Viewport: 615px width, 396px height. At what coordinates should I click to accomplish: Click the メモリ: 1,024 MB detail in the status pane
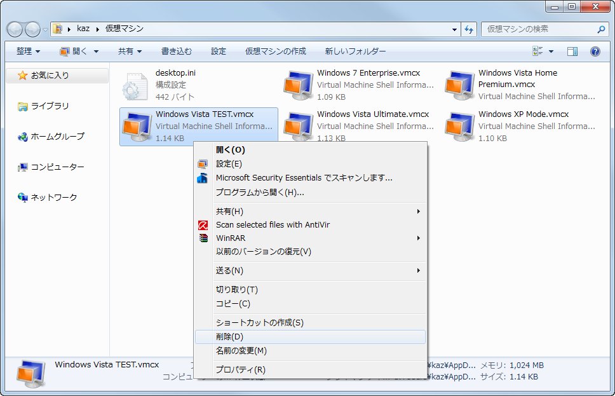tap(512, 365)
